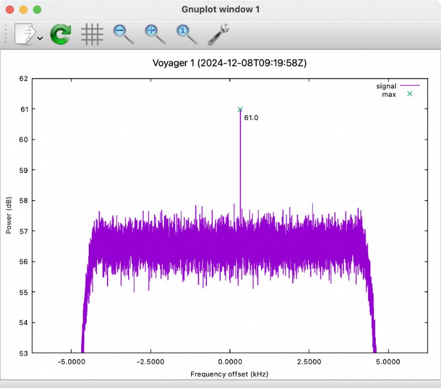Click the '62' y-axis tick label
The height and width of the screenshot is (388, 441).
coord(24,79)
